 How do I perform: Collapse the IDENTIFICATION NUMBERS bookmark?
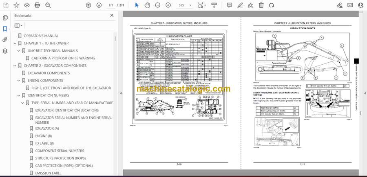point(19,96)
